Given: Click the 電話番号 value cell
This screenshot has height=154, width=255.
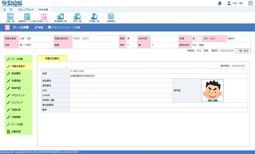Looking at the screenshot, I should (121, 81).
